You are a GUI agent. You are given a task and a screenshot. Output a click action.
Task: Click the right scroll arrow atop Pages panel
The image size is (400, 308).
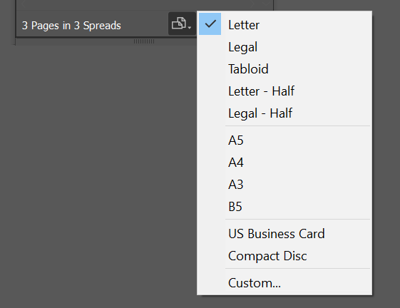coord(252,4)
